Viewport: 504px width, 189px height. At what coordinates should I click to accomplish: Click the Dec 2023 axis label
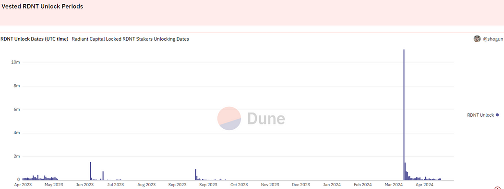click(x=300, y=185)
